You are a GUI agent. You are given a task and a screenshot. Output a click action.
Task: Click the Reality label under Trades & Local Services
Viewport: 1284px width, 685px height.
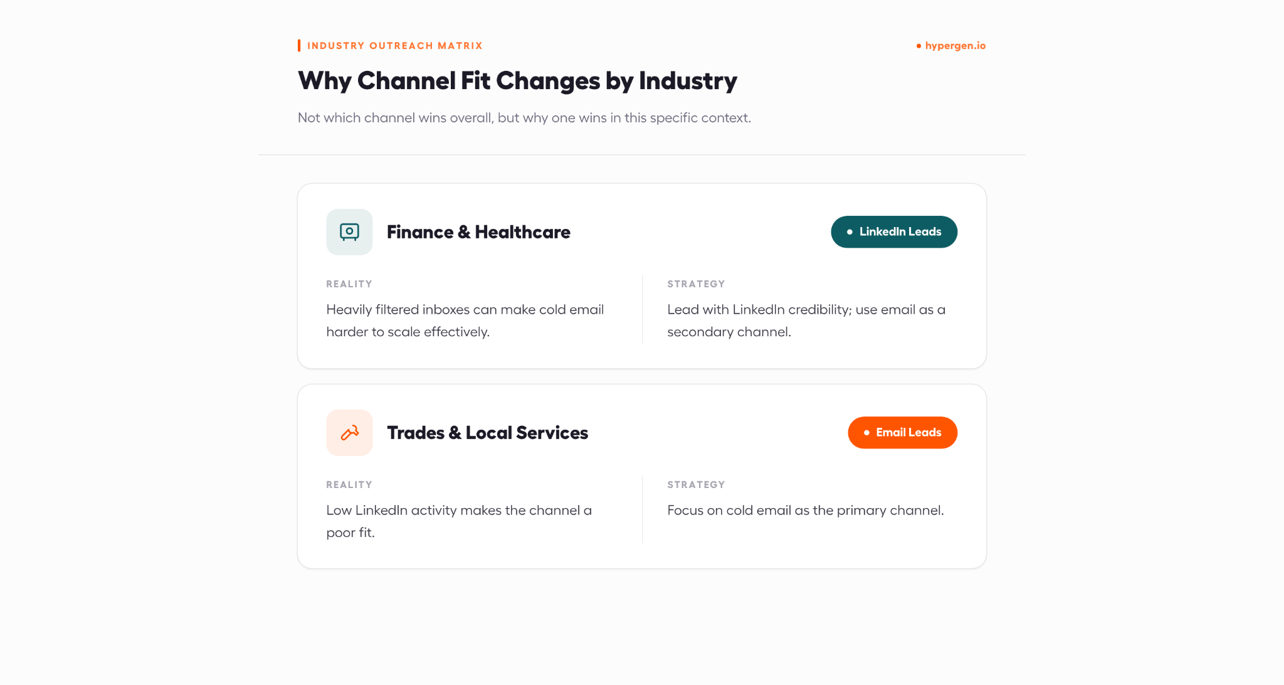tap(349, 485)
